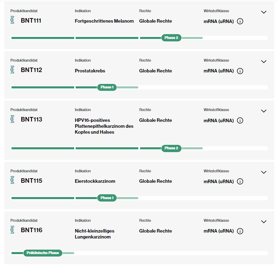Click the Phase 1 badge for BNT112
This screenshot has width=277, height=267.
click(x=107, y=87)
